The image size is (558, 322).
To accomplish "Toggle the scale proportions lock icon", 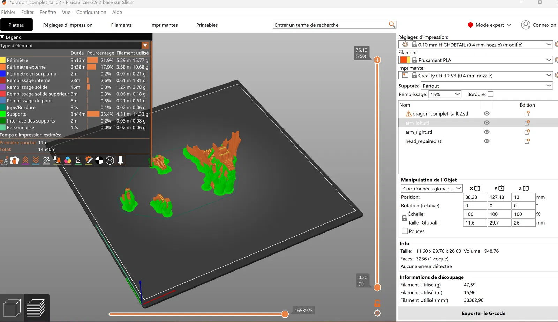I will [x=404, y=218].
